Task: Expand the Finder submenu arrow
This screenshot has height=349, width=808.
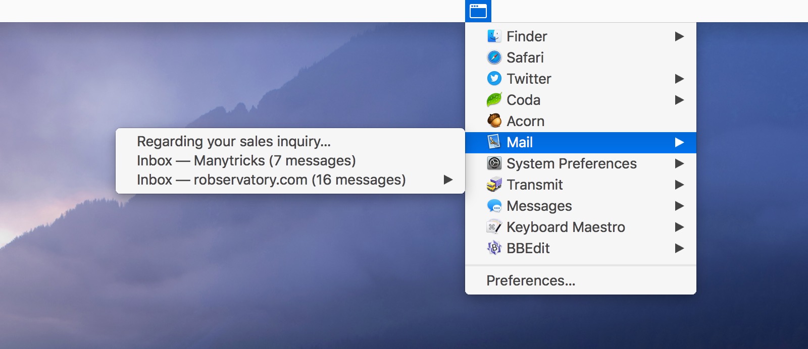Action: point(679,36)
